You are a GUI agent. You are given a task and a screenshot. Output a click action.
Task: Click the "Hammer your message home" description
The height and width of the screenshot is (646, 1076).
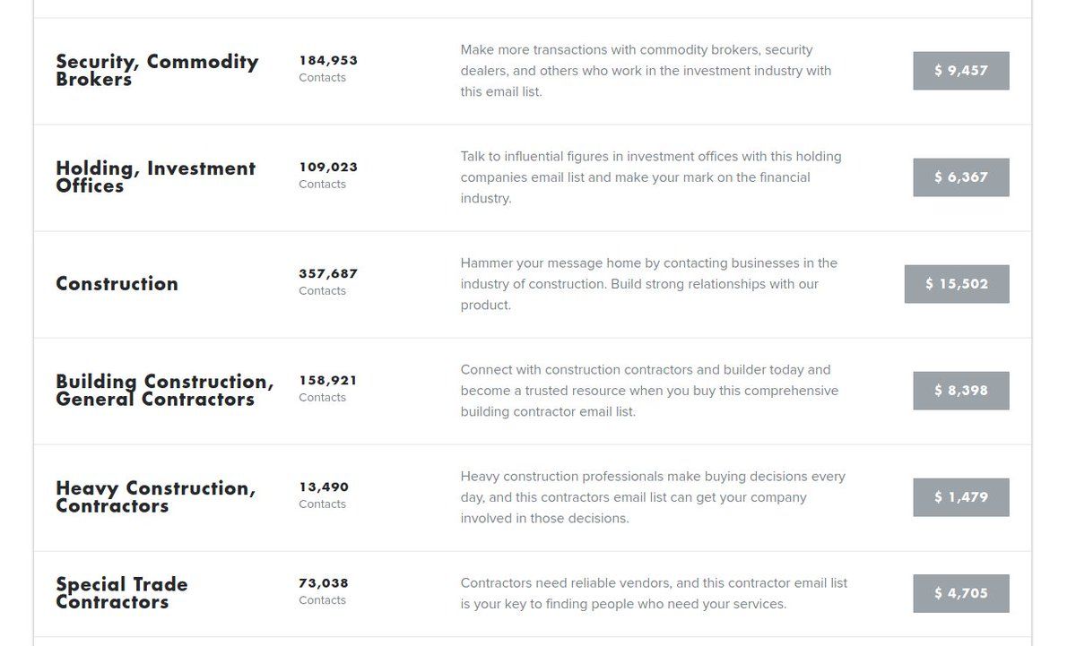click(648, 284)
